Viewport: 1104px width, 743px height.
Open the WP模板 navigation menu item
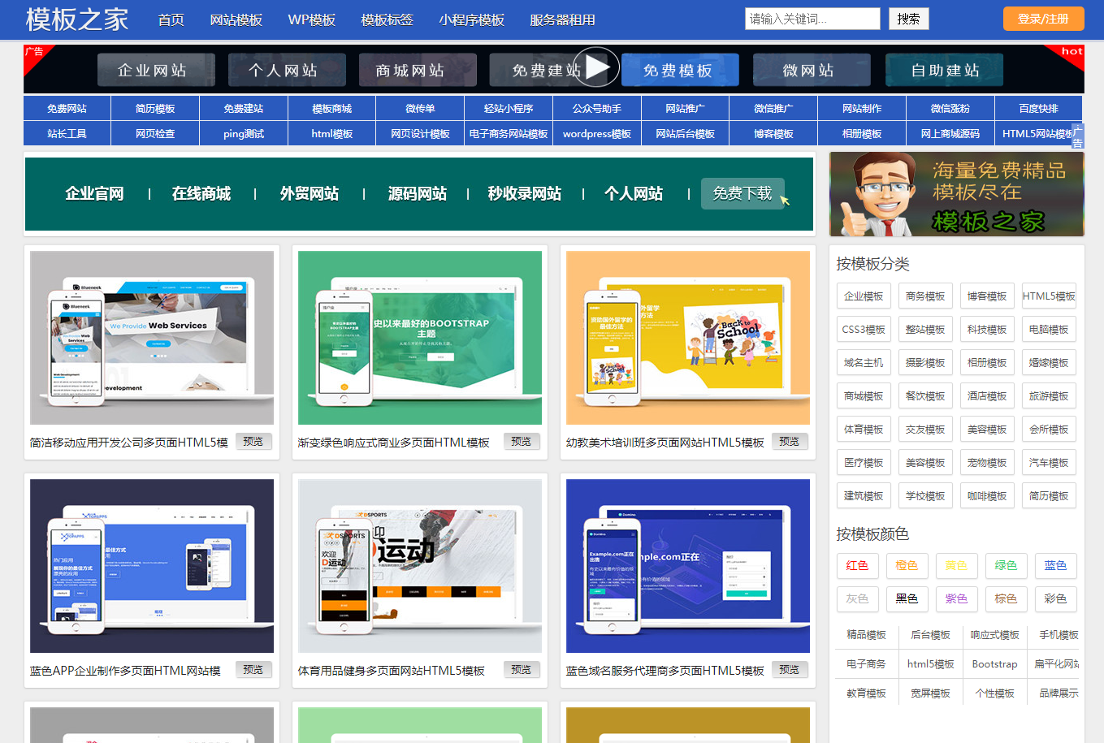[311, 19]
